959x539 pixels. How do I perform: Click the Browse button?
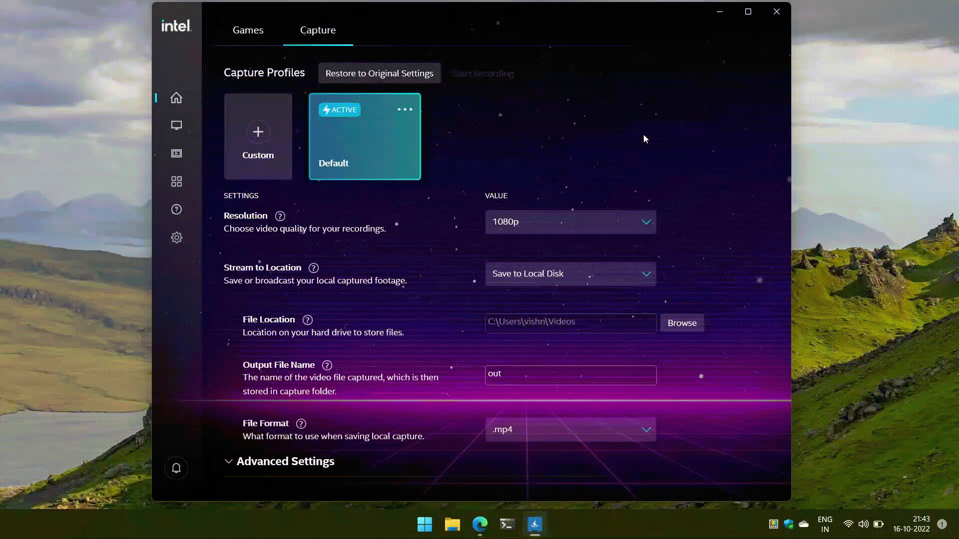[x=682, y=323]
